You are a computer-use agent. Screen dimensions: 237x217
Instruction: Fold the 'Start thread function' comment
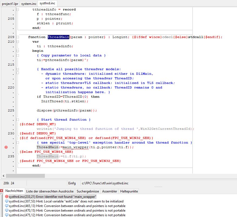18,120
